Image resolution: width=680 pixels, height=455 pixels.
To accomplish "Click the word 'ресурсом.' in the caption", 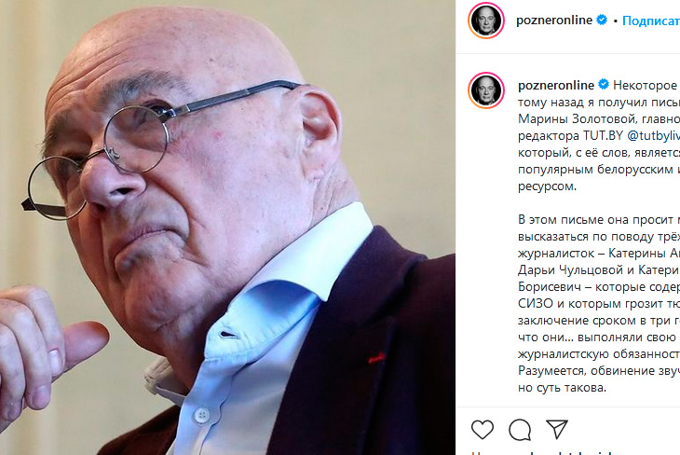I will [x=547, y=186].
